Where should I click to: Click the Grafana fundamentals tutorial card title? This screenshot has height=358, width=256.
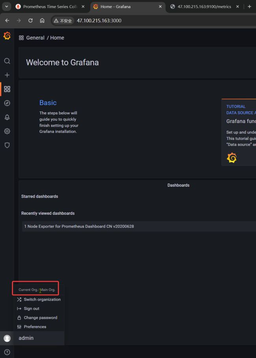pyautogui.click(x=241, y=121)
